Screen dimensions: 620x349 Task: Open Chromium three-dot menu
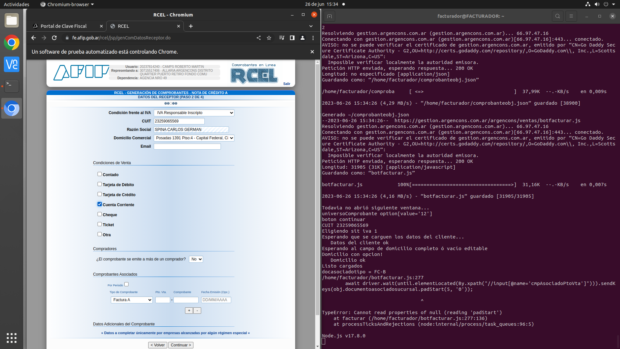pyautogui.click(x=313, y=38)
